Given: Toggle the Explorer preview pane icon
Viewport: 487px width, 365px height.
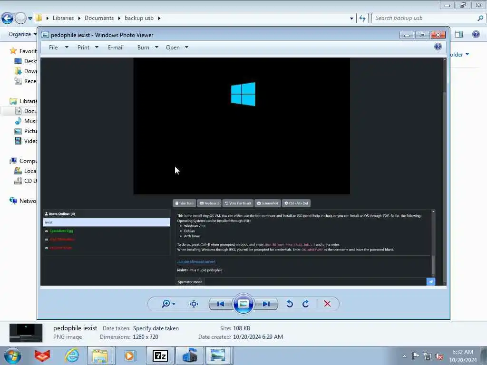Looking at the screenshot, I should click(459, 34).
